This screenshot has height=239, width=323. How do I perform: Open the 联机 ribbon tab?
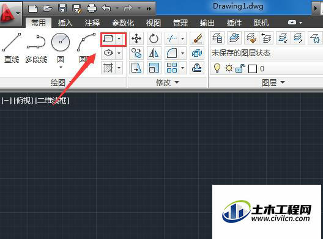(261, 23)
